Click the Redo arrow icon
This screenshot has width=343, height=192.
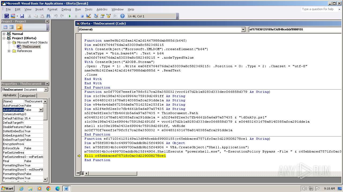click(x=62, y=16)
